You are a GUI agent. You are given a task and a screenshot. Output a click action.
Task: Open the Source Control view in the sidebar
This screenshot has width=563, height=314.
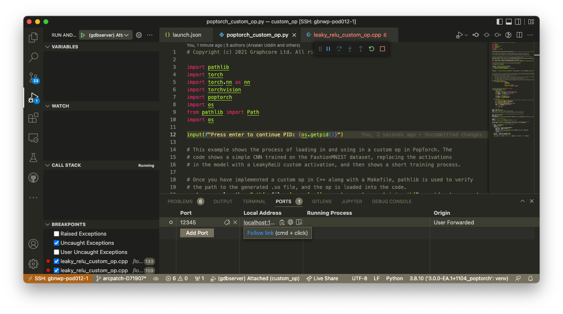tap(33, 78)
